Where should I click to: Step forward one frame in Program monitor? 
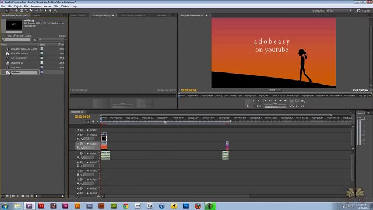(x=280, y=101)
